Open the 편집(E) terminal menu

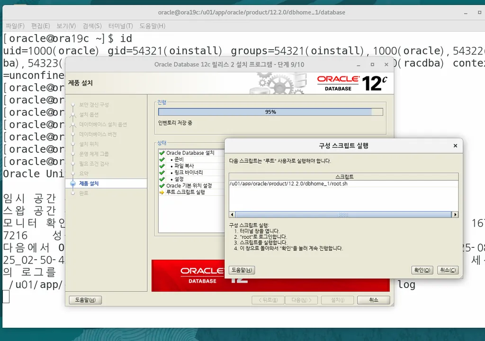pyautogui.click(x=40, y=26)
